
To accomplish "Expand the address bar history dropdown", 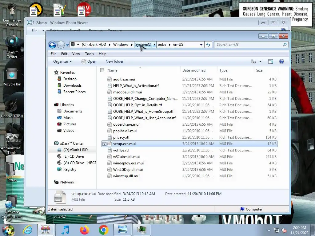I will point(201,45).
